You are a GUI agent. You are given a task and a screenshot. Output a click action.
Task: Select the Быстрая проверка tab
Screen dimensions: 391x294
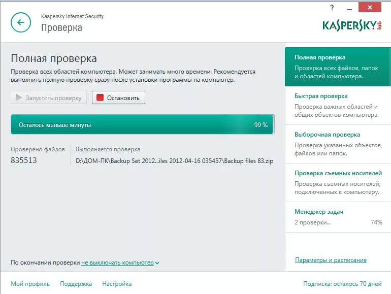pos(338,105)
